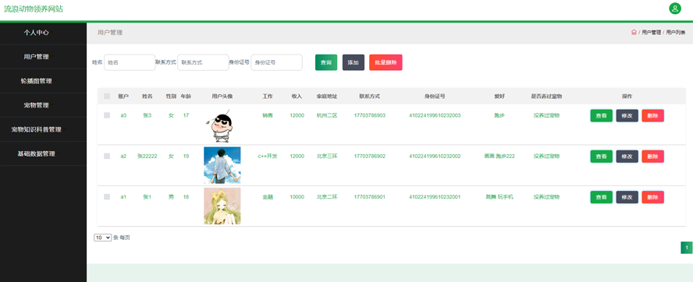Click the hobby cell 画画 跑步222
The image size is (693, 282).
coord(499,157)
